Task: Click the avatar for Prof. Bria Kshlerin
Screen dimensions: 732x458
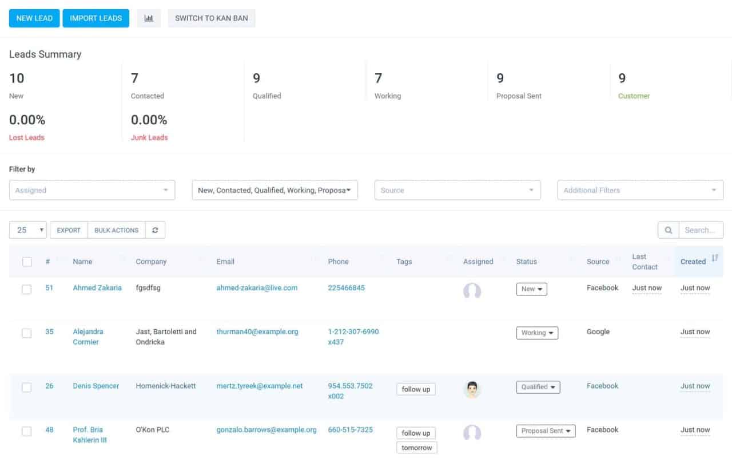Action: (472, 432)
